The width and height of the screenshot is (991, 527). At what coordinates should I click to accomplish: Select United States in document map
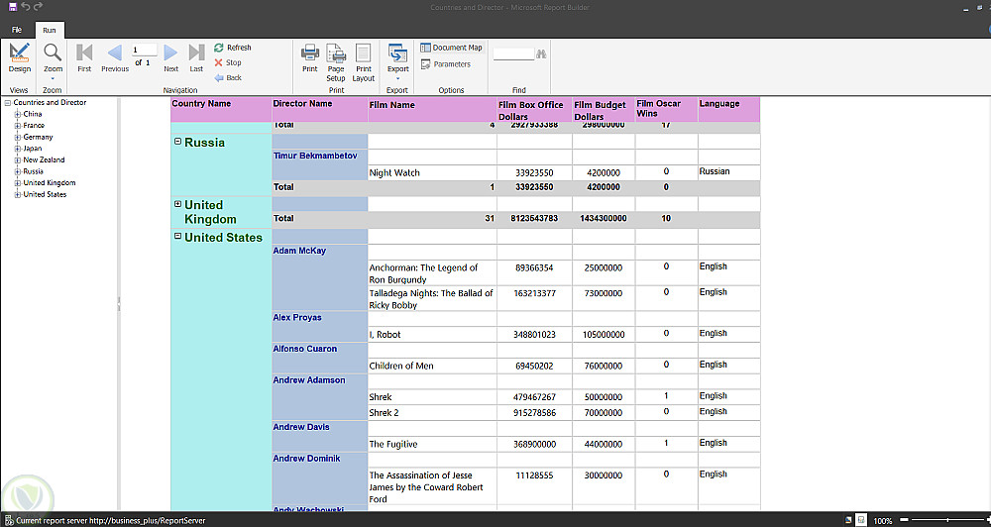click(x=45, y=194)
